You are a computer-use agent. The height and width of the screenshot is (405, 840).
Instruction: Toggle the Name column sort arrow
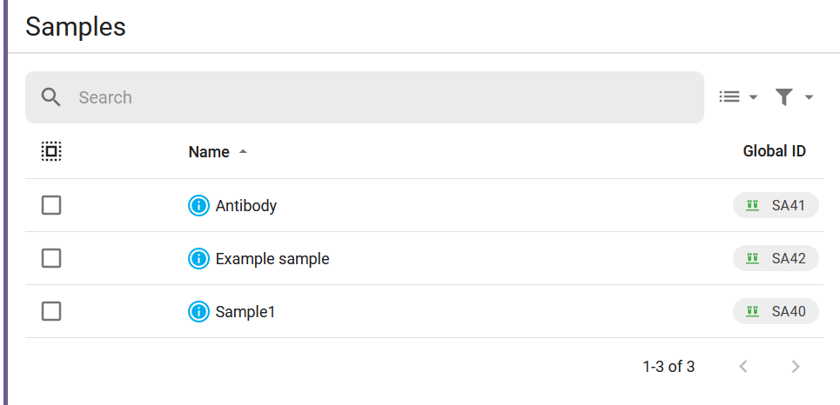tap(243, 152)
